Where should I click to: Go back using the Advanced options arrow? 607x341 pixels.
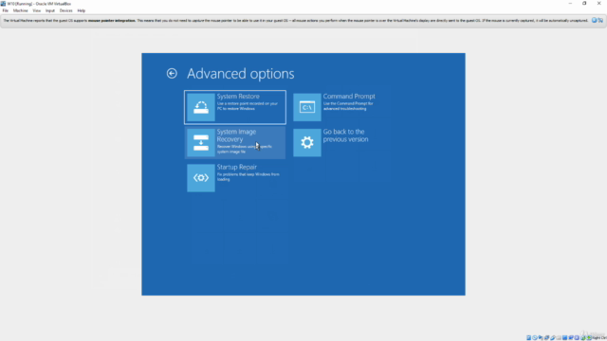tap(172, 74)
